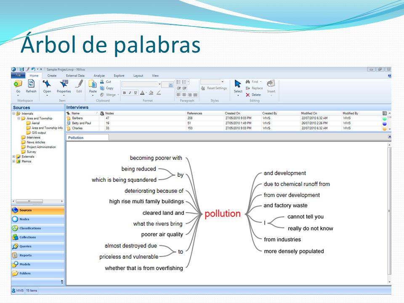Open the Folders navigation view
This screenshot has height=303, width=404.
click(x=37, y=274)
